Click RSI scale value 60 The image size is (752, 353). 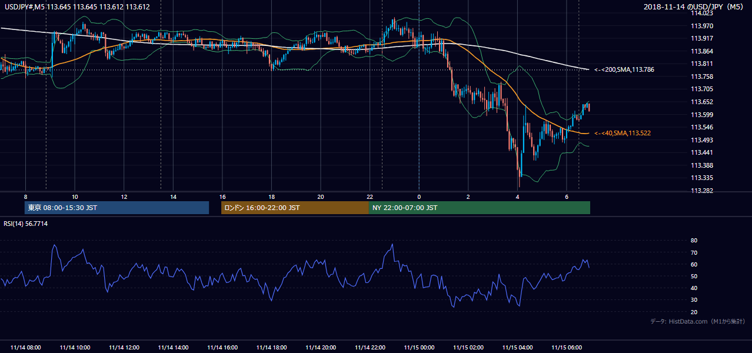pos(694,264)
